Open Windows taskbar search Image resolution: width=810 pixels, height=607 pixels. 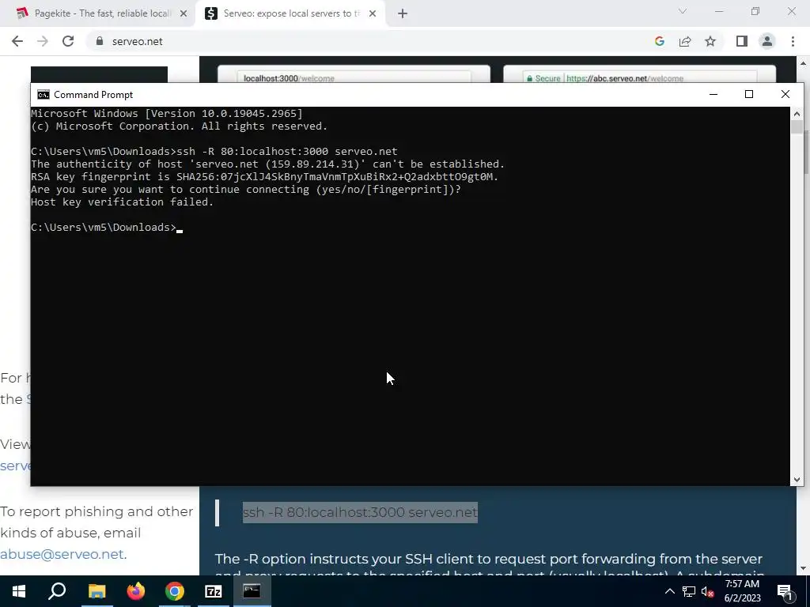[x=57, y=591]
